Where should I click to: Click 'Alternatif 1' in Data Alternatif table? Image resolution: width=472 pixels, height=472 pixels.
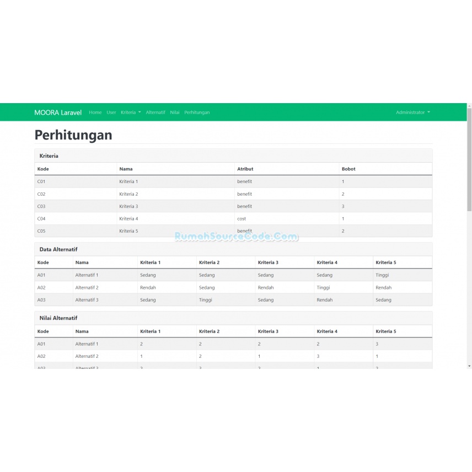click(87, 275)
